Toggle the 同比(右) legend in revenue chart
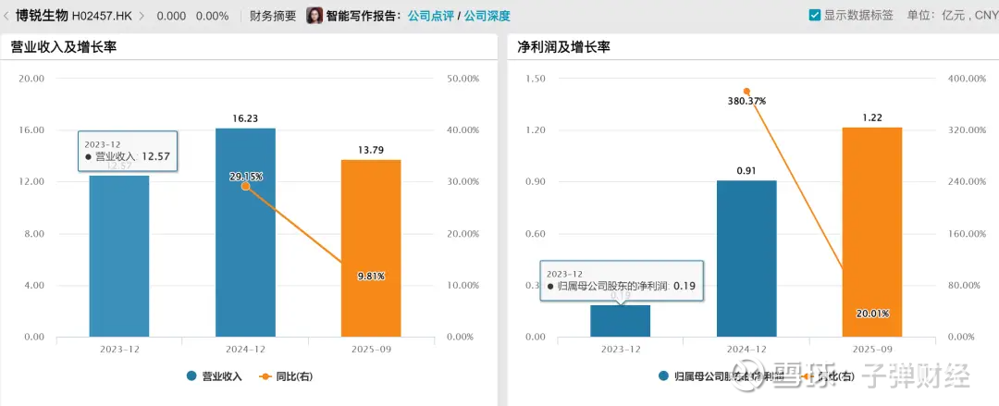The width and height of the screenshot is (999, 406). click(x=286, y=376)
